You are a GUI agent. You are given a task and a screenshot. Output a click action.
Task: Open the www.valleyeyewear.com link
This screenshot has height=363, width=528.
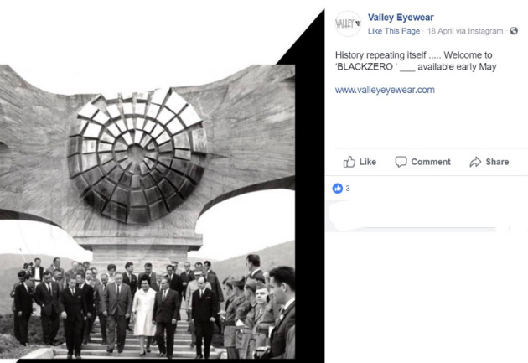click(385, 90)
